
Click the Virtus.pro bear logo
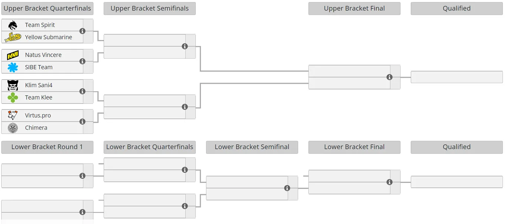[x=13, y=115]
